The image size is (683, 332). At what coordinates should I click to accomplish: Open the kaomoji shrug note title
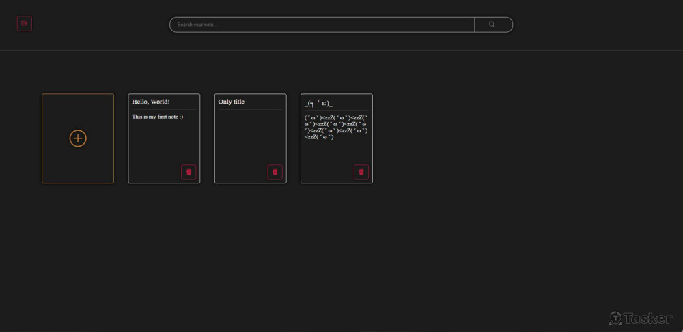pos(318,103)
